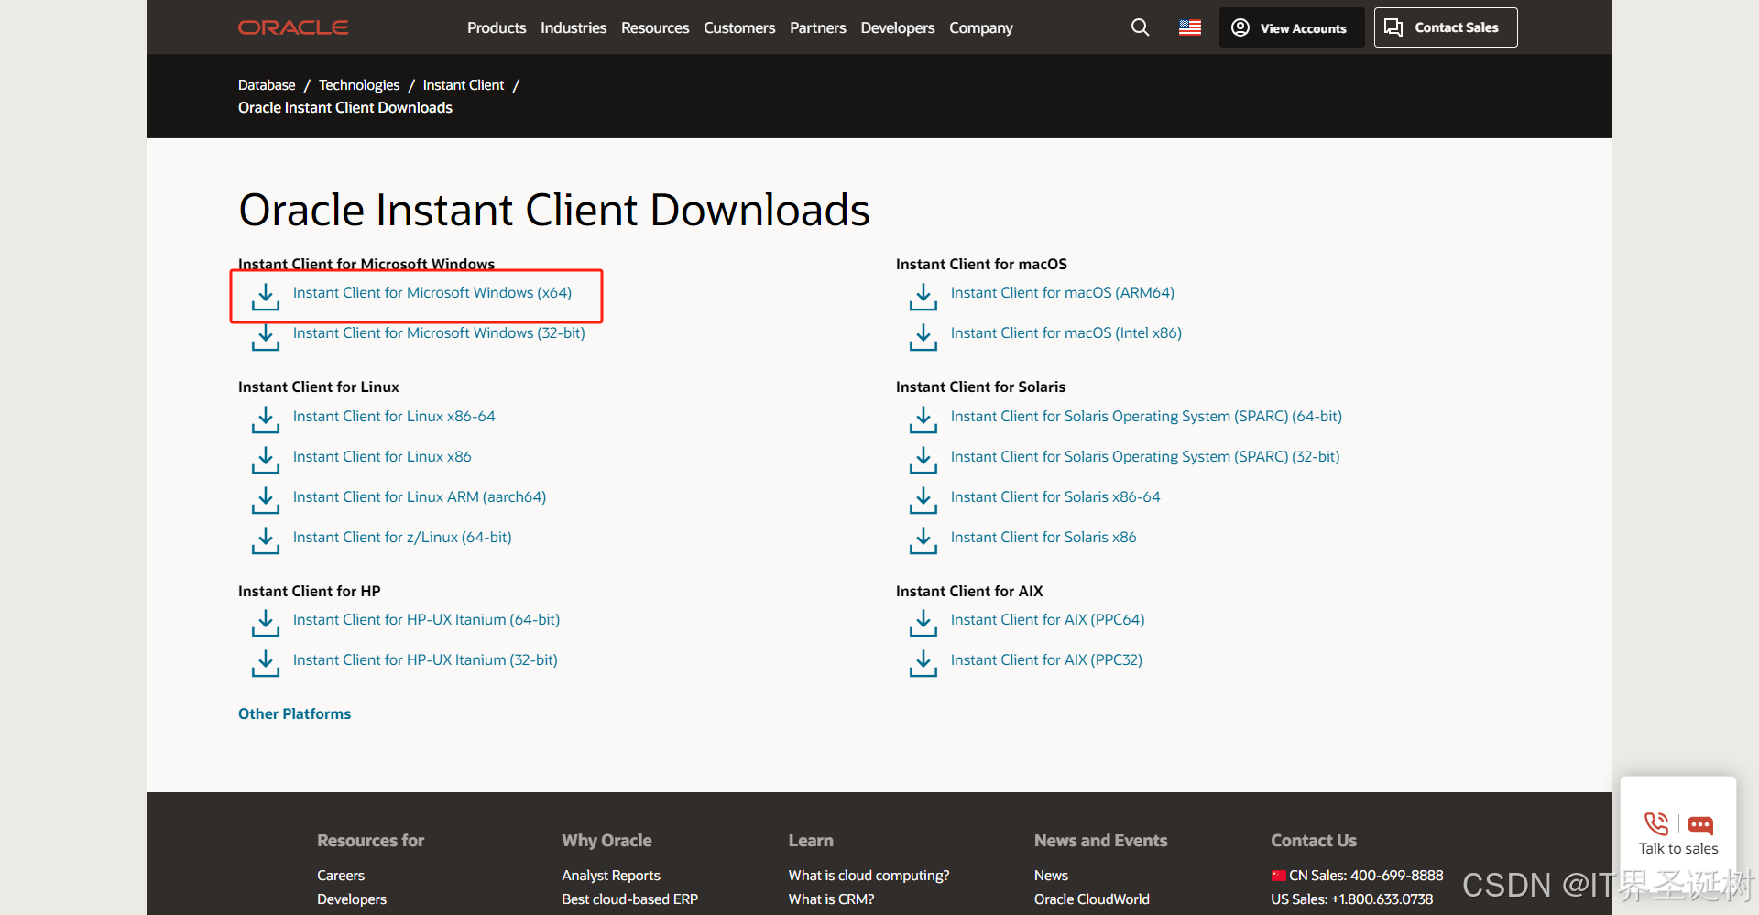Click the View Accounts person icon
The width and height of the screenshot is (1759, 915).
[x=1240, y=27]
